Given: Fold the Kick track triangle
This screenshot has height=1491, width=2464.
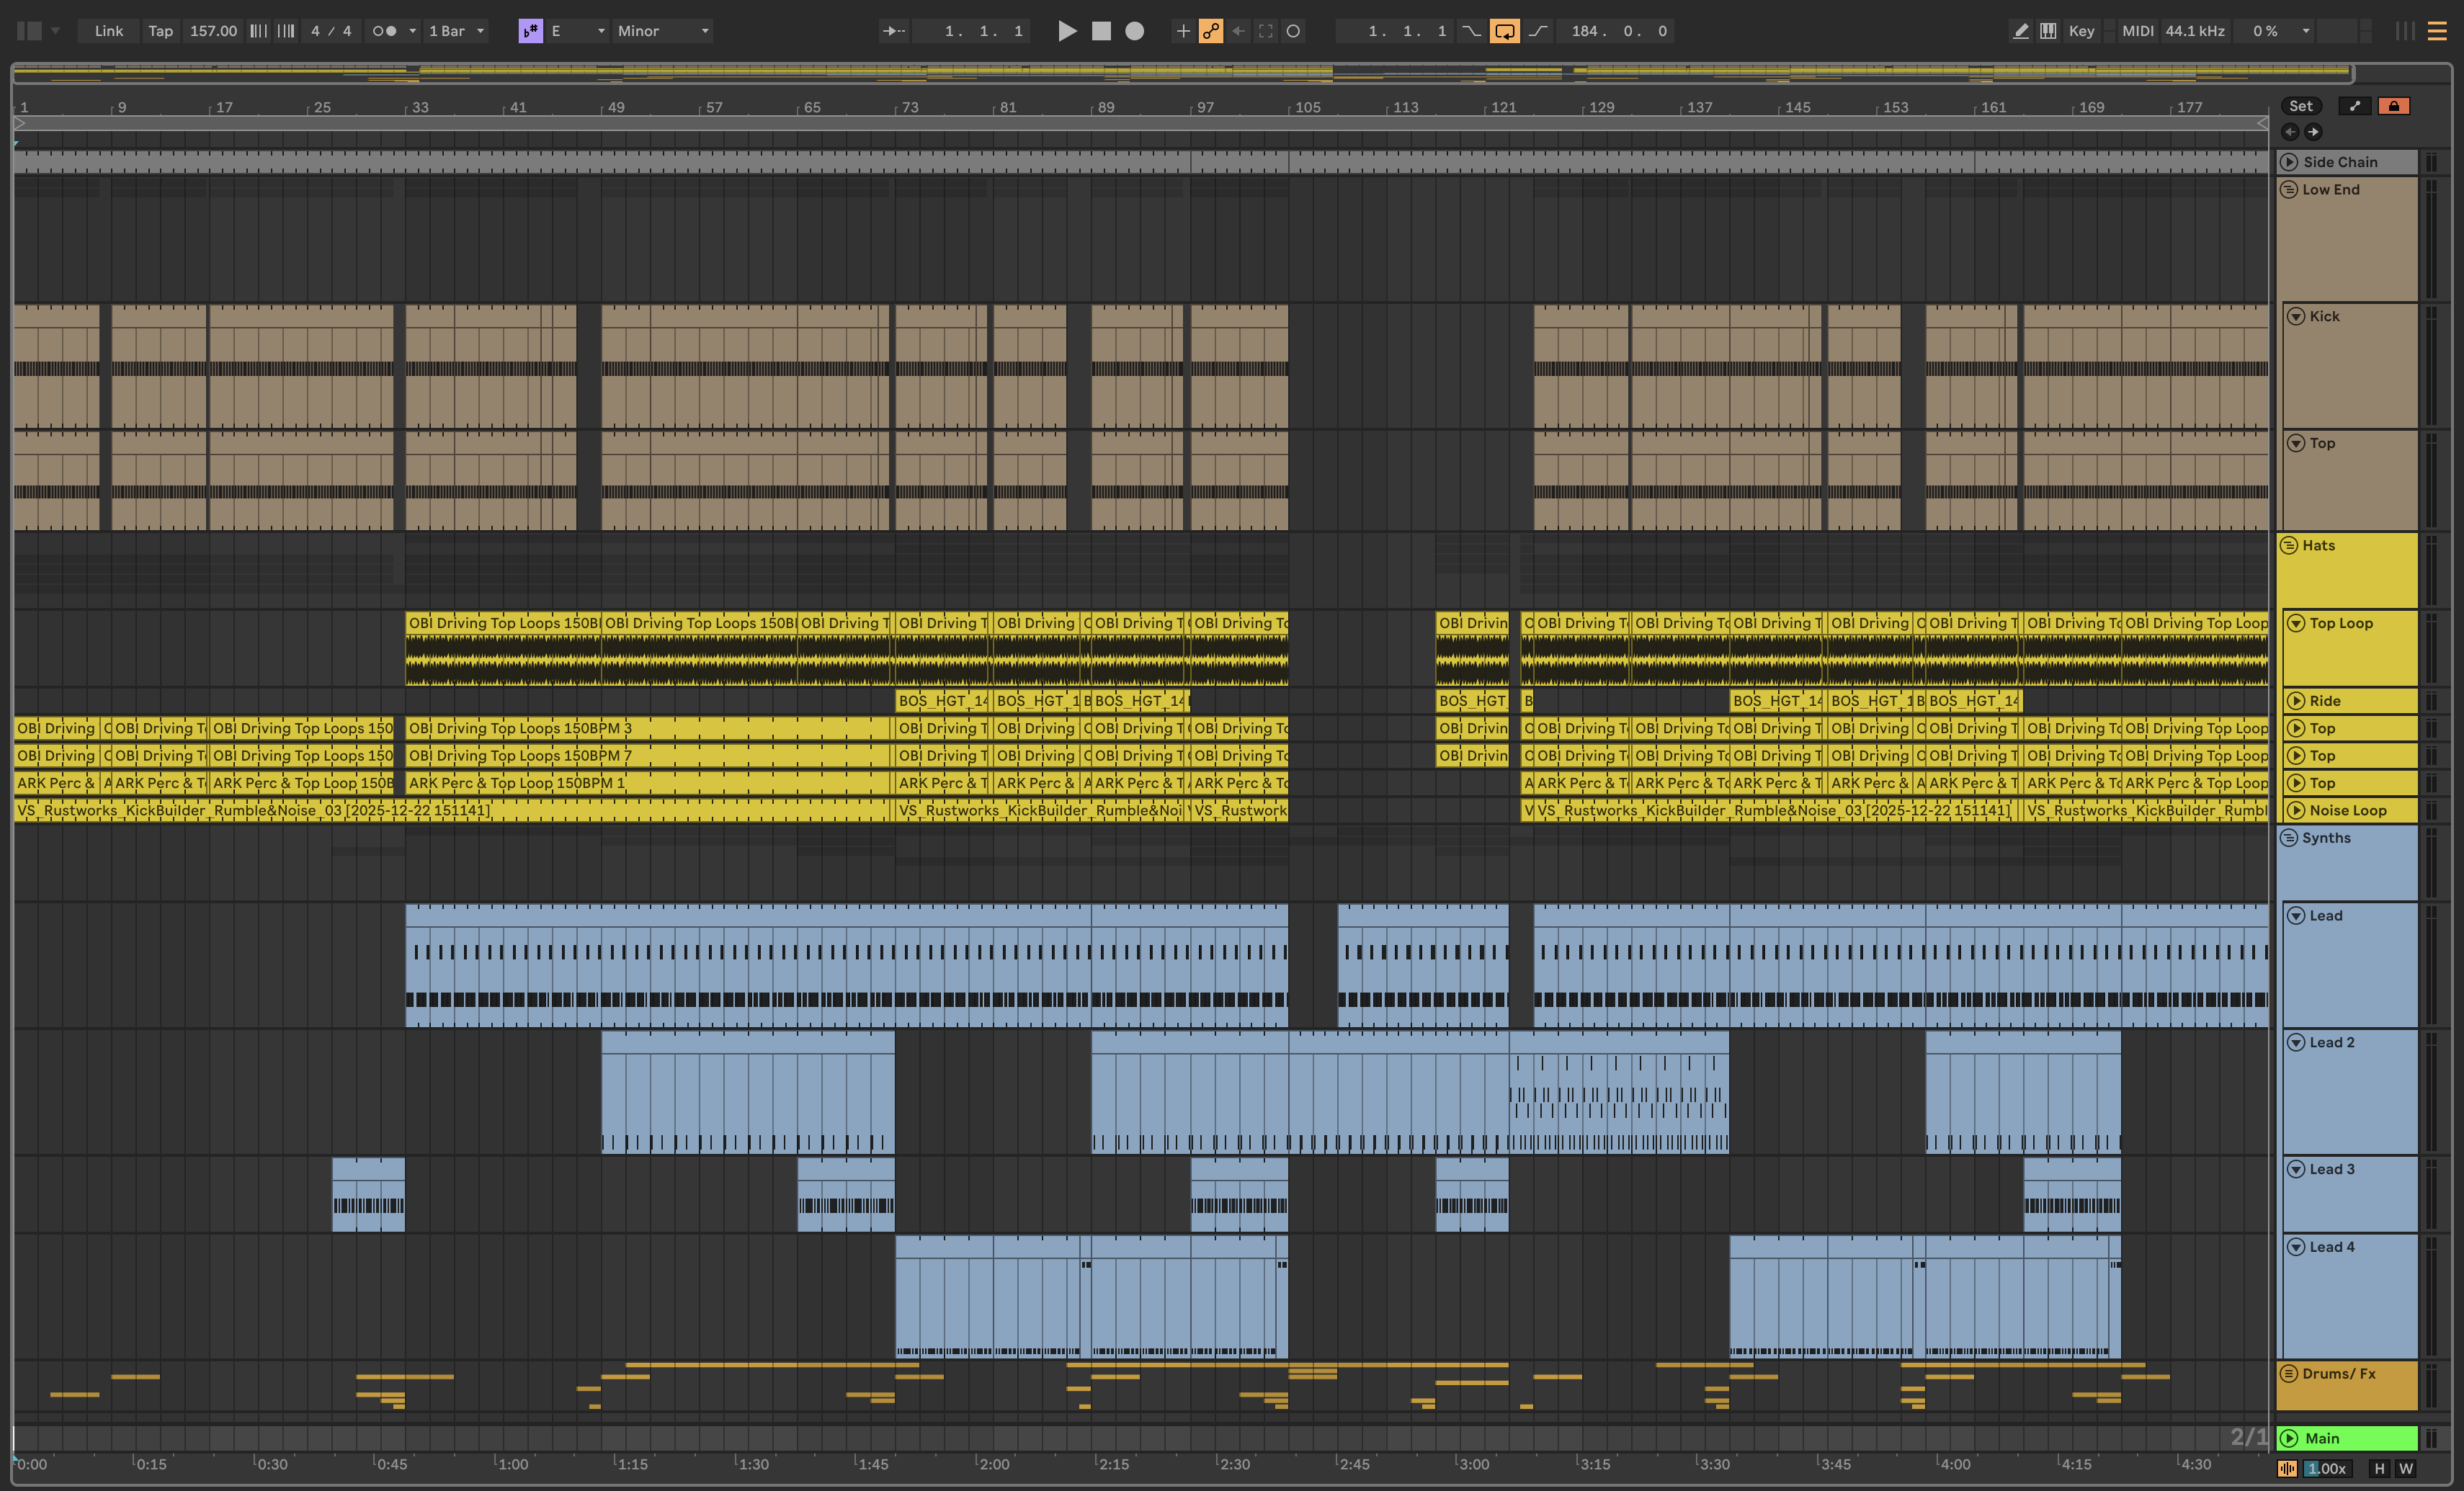Looking at the screenshot, I should click(2296, 316).
